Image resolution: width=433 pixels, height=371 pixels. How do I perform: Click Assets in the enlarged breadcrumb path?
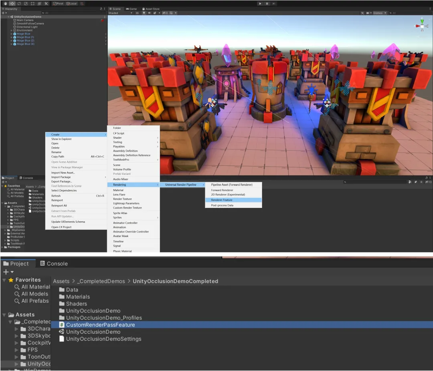point(61,281)
